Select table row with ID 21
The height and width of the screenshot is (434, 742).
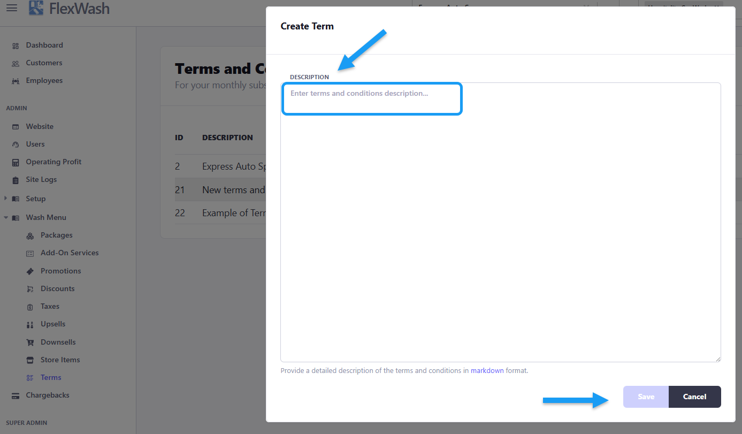point(220,189)
